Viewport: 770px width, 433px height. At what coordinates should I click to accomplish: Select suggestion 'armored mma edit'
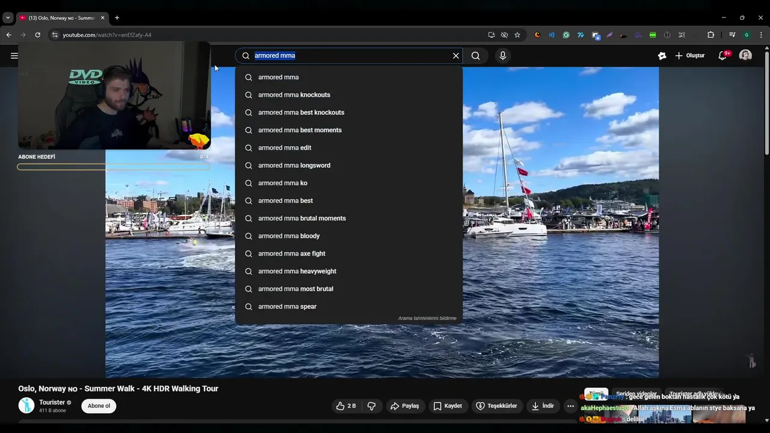pyautogui.click(x=349, y=148)
